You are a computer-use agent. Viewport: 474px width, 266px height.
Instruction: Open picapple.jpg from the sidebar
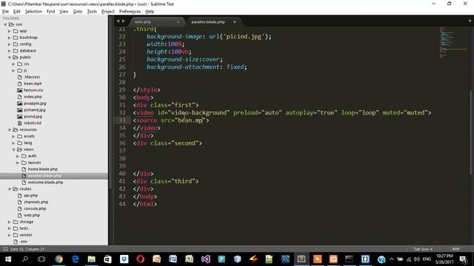point(35,103)
